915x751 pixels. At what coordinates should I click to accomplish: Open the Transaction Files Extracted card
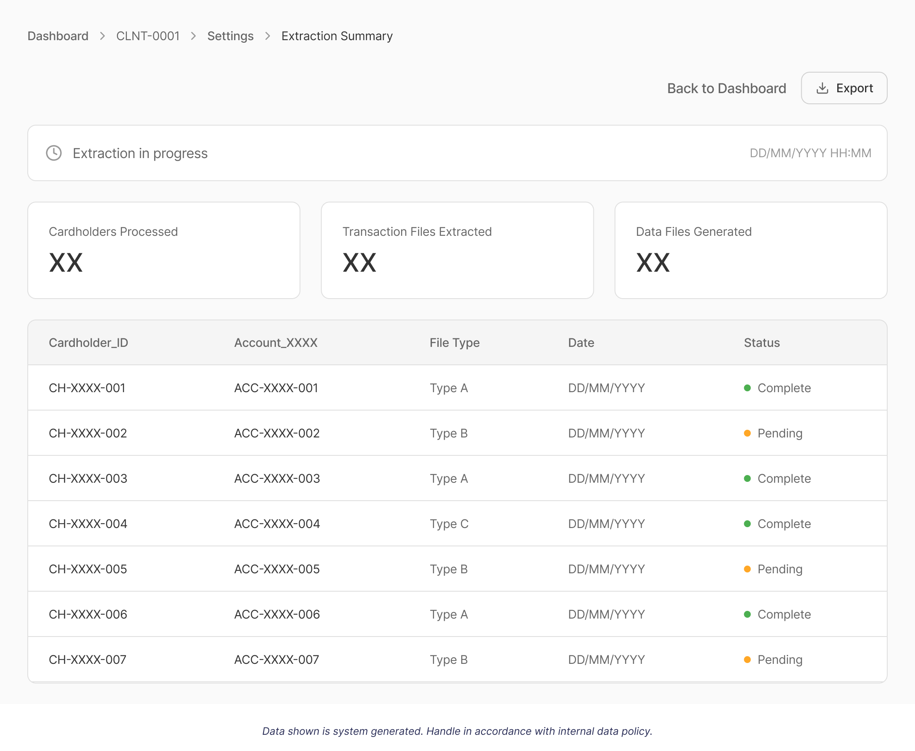click(457, 250)
